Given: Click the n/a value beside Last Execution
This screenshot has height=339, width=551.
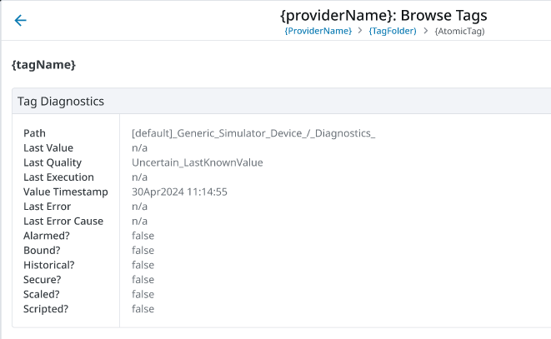Looking at the screenshot, I should point(139,177).
